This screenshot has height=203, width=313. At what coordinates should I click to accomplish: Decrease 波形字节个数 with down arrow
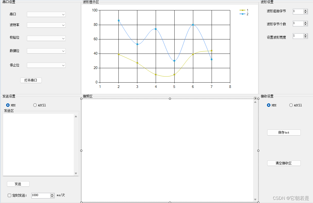(306, 25)
